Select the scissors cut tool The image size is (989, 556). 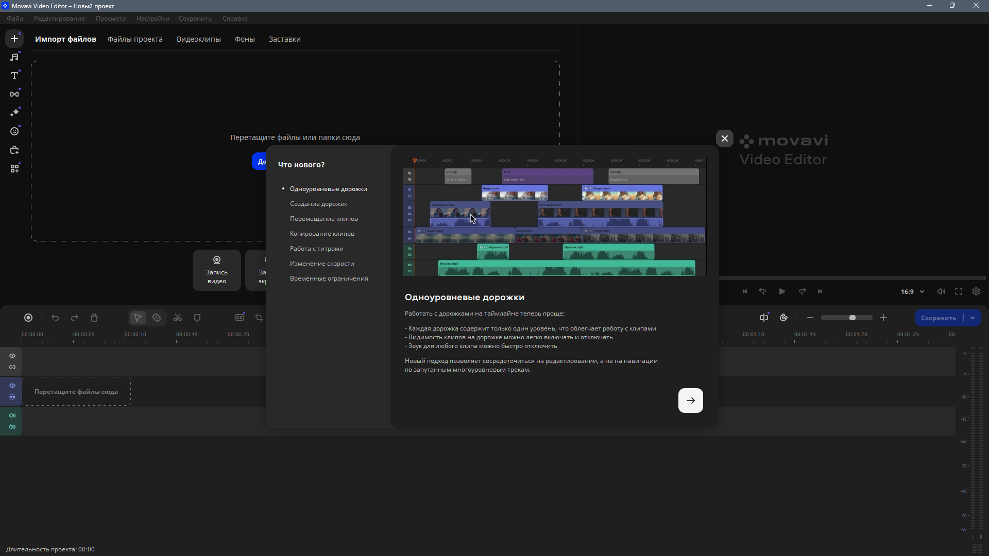pos(178,318)
